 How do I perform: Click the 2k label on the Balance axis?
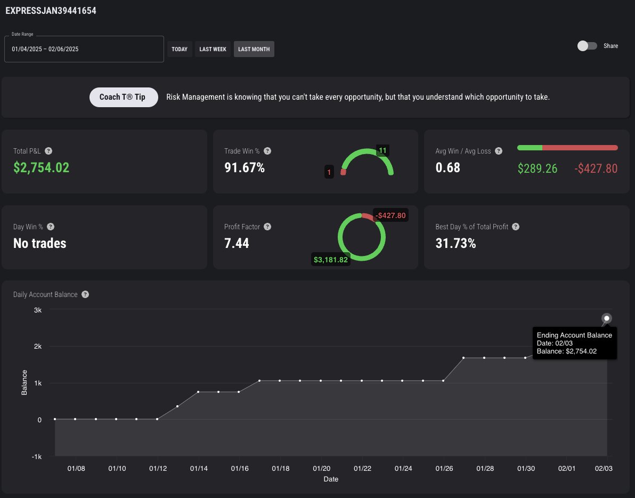38,347
